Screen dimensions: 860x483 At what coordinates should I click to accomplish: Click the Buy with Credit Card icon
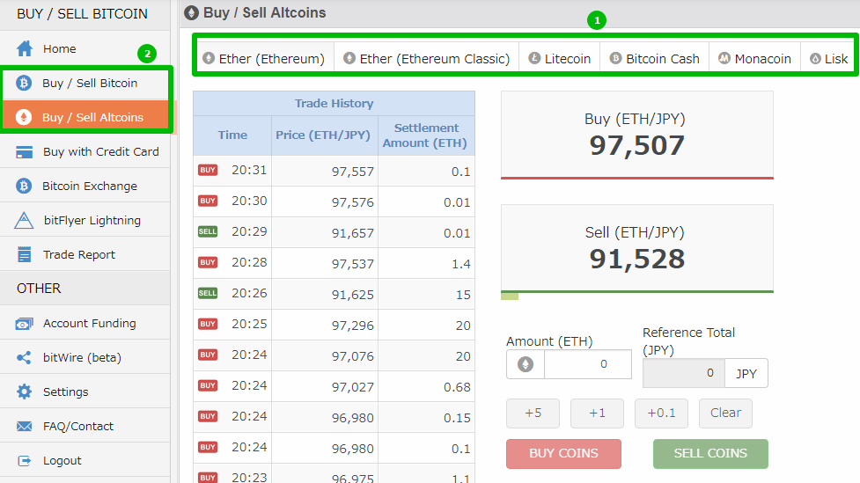(25, 151)
